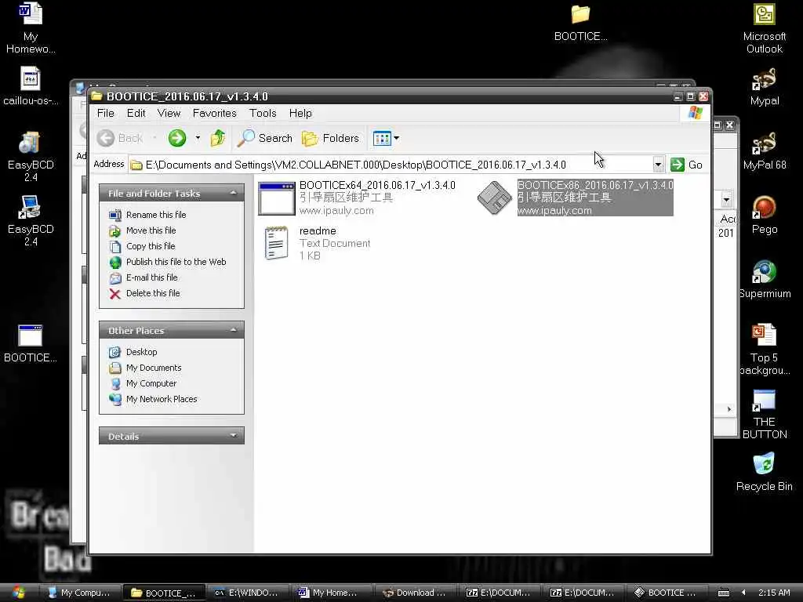The image size is (803, 602).
Task: Click the Go button
Action: pos(687,165)
